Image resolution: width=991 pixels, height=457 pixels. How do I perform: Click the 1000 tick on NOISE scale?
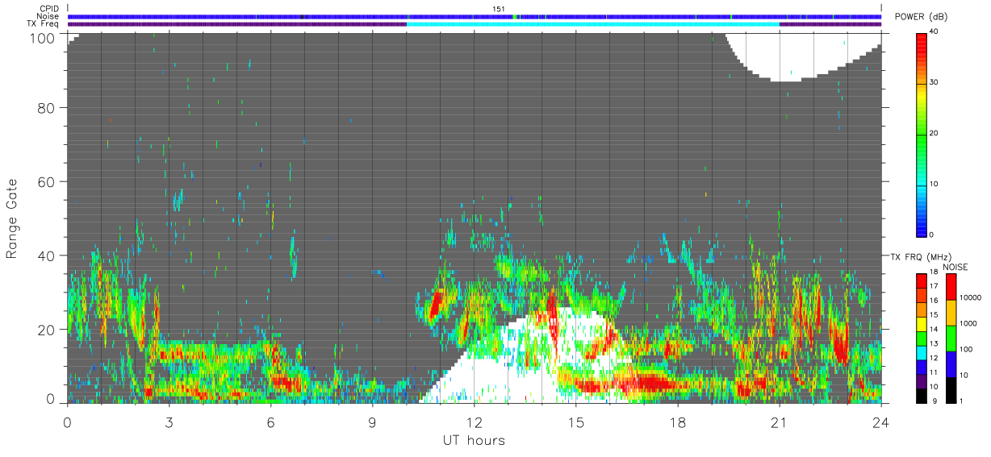(x=967, y=323)
